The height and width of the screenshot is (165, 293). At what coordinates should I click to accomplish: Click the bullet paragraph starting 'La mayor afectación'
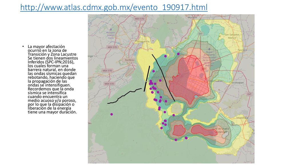(53, 79)
